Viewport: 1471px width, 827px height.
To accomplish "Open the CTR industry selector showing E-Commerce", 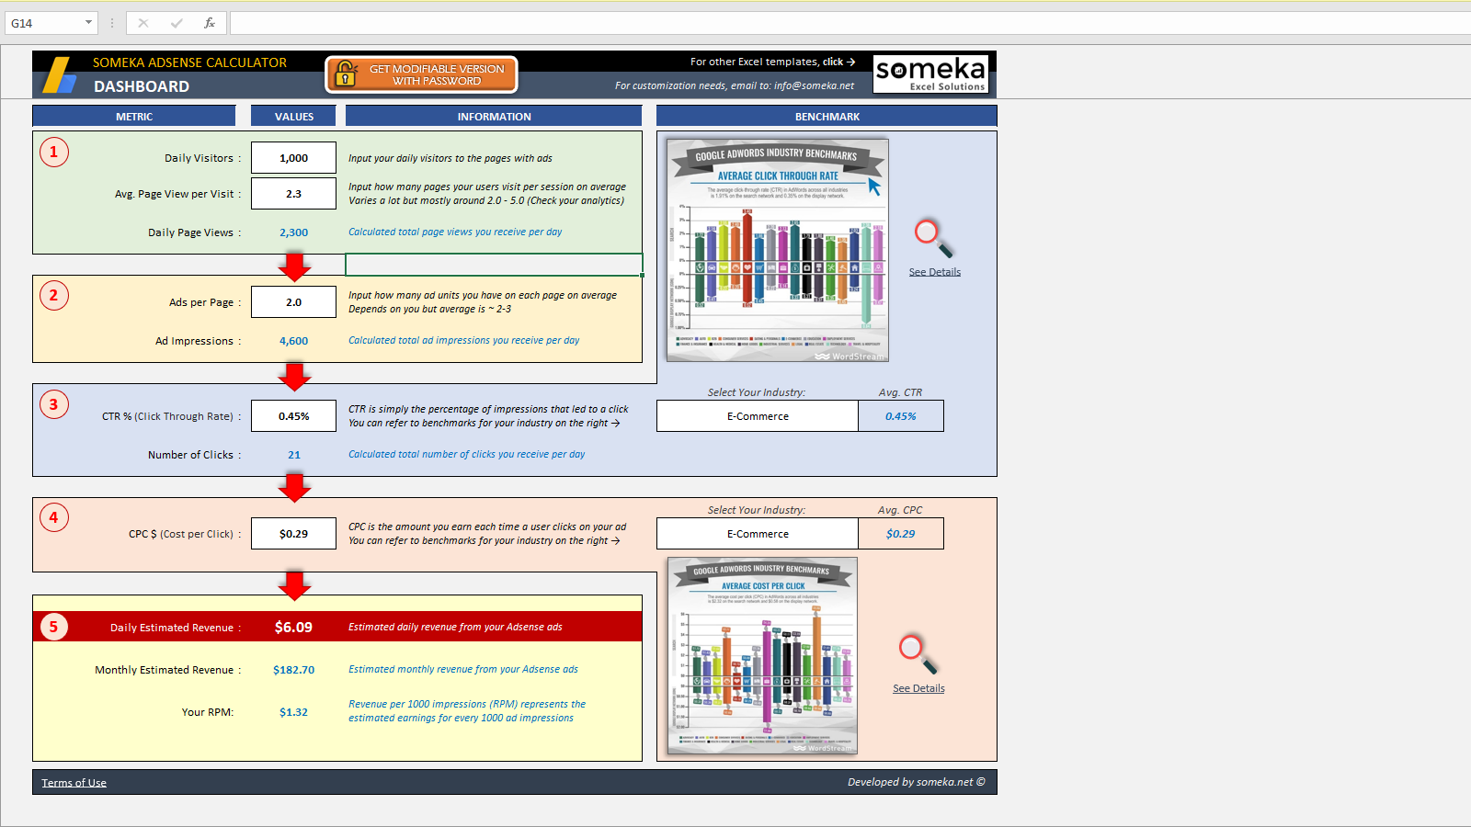I will click(758, 416).
